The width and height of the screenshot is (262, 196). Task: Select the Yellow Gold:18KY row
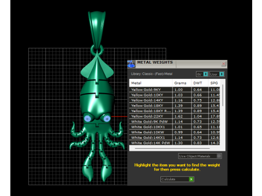pos(175,106)
